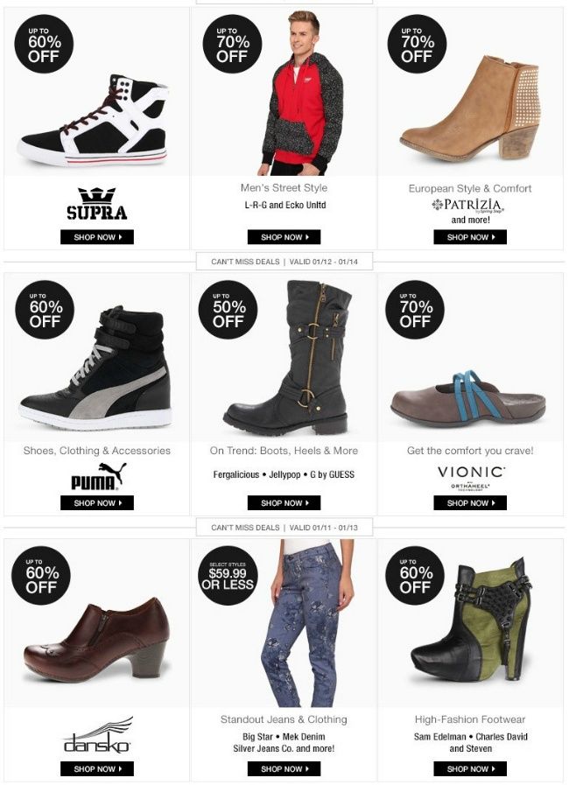
Task: Open the blue floral jeans image
Action: [x=306, y=623]
